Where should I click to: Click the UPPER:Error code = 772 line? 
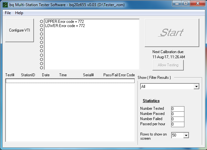pos(65,22)
